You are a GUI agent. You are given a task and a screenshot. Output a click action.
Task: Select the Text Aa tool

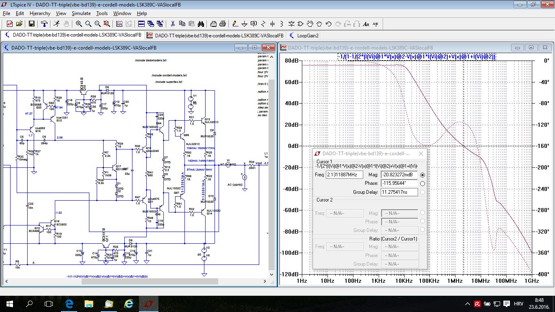[366, 24]
